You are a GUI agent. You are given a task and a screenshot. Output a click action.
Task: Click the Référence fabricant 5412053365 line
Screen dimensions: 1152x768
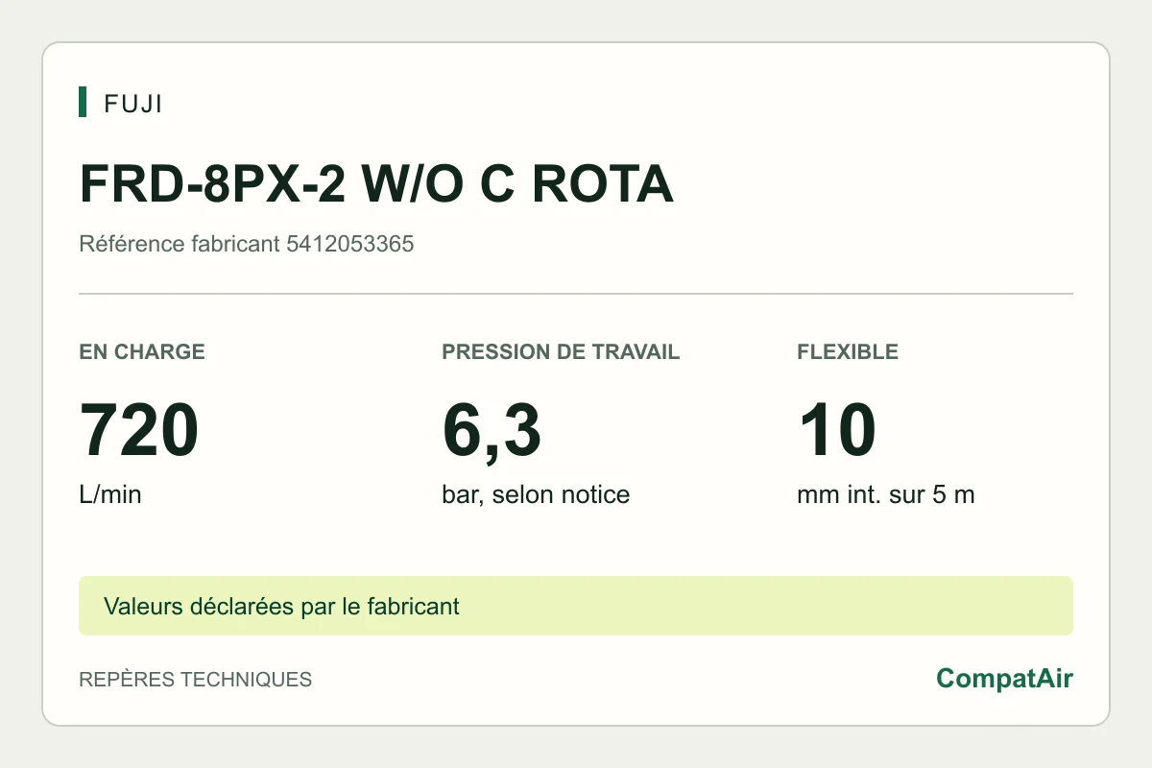(x=247, y=244)
